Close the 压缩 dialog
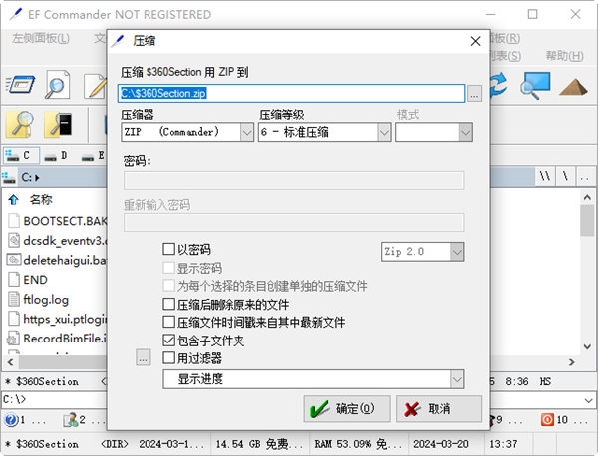598x456 pixels. coord(475,41)
